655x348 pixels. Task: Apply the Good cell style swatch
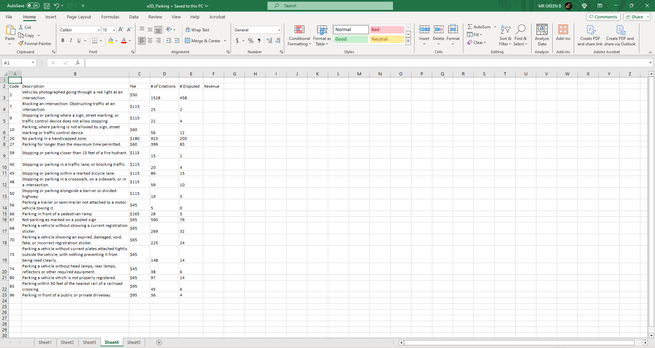[351, 39]
